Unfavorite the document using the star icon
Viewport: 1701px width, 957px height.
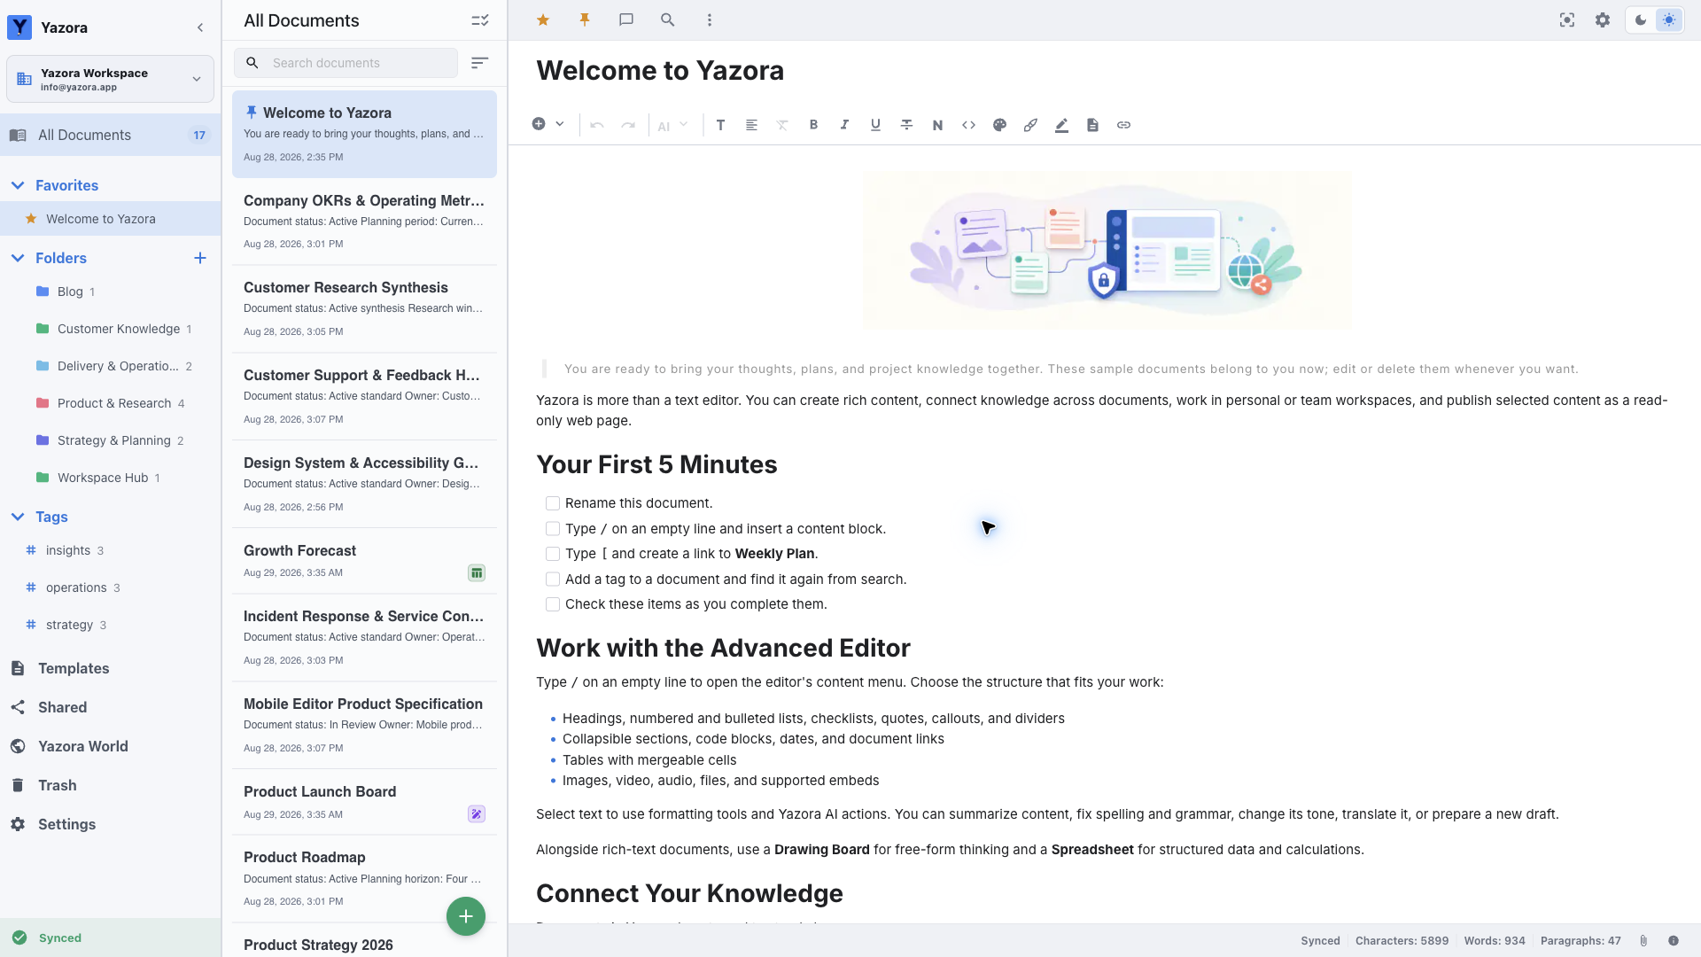pos(543,19)
